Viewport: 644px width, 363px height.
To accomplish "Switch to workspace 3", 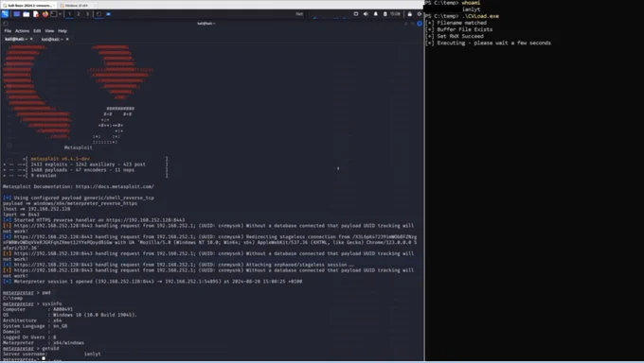I will tap(87, 14).
